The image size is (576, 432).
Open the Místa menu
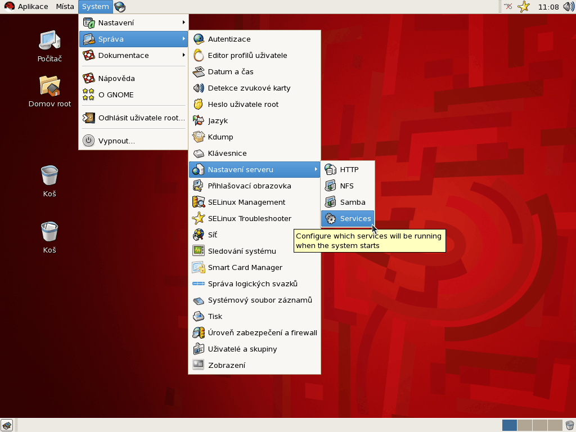[65, 7]
